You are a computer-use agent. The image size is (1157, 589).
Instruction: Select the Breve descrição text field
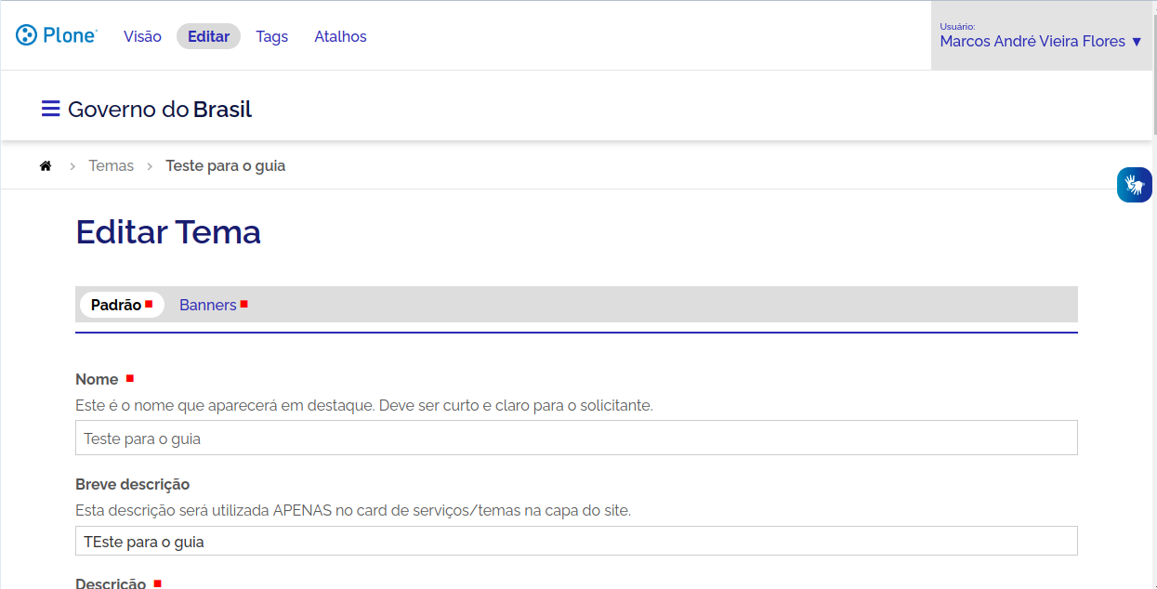(576, 541)
